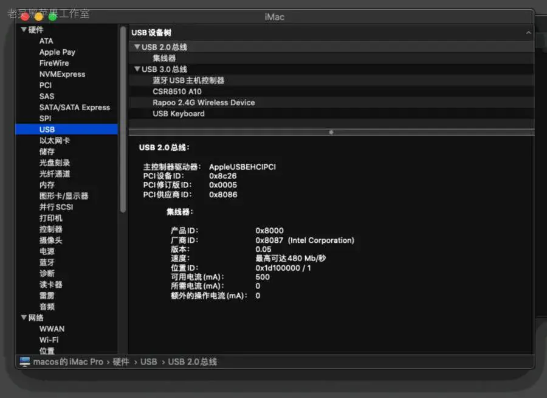
Task: Select 图形卡/显示器 in the sidebar
Action: point(63,196)
